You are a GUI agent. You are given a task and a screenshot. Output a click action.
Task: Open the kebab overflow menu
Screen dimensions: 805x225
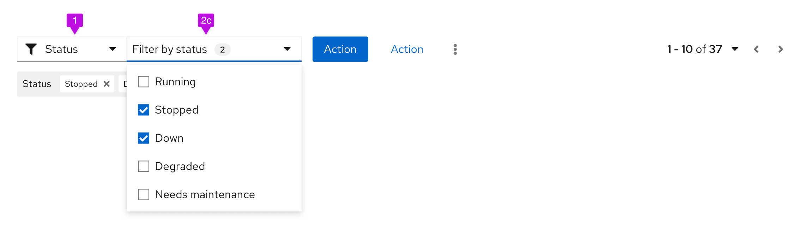click(455, 49)
